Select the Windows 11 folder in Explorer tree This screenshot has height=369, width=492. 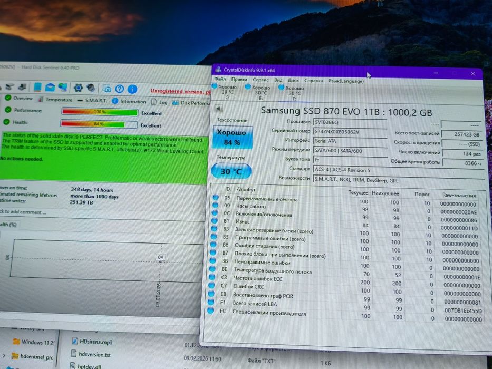34,342
